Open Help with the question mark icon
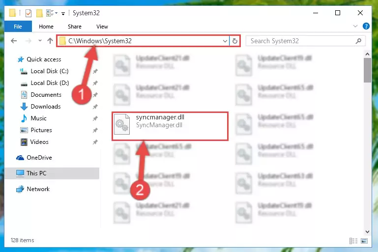 [366, 26]
